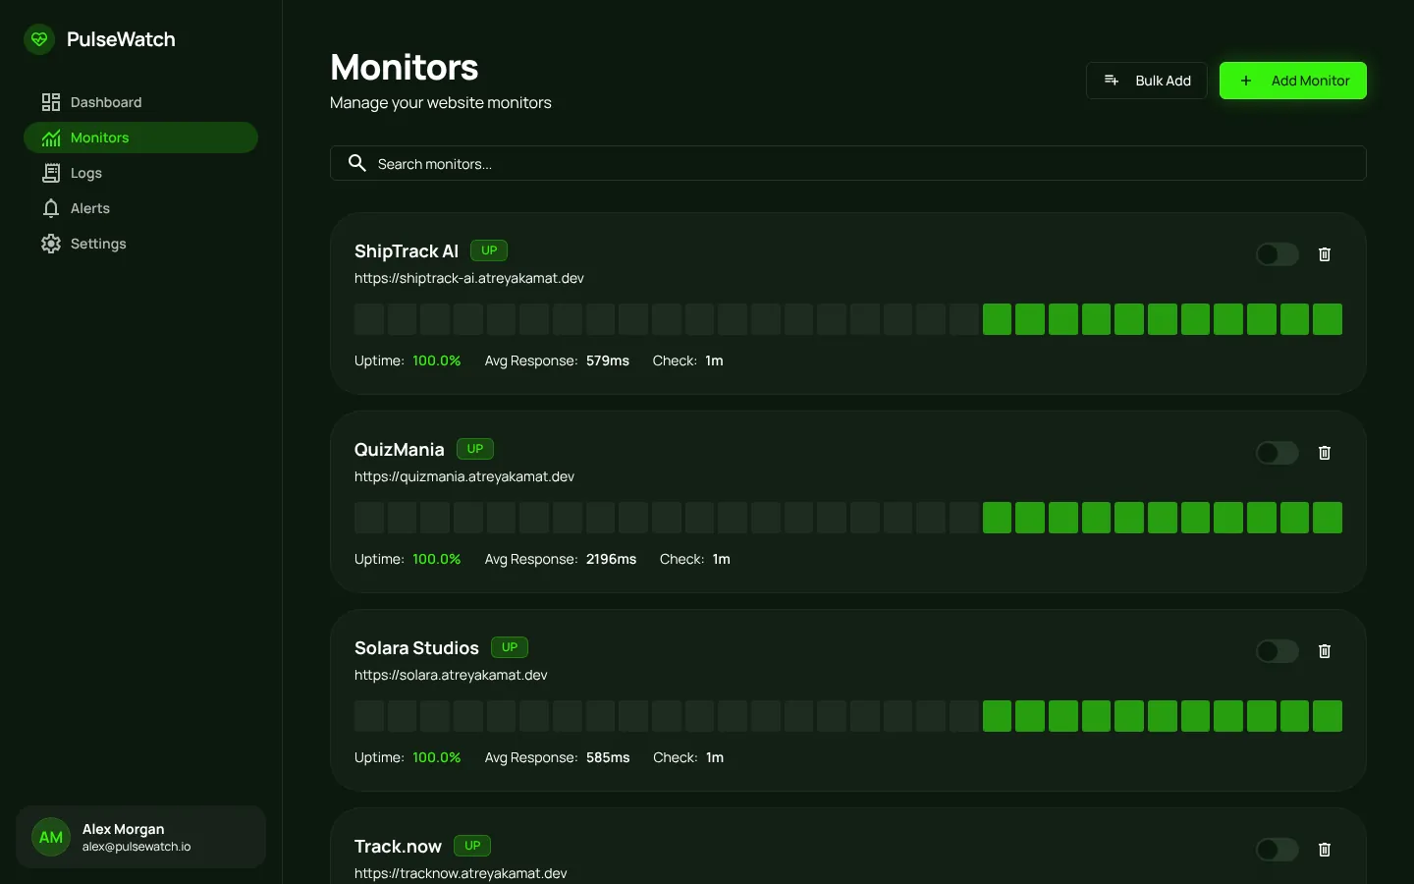Toggle the ShipTrack AI monitor switch
The image size is (1414, 884).
tap(1277, 254)
